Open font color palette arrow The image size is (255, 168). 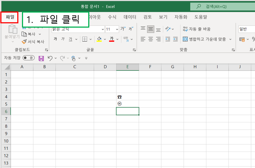[117, 39]
